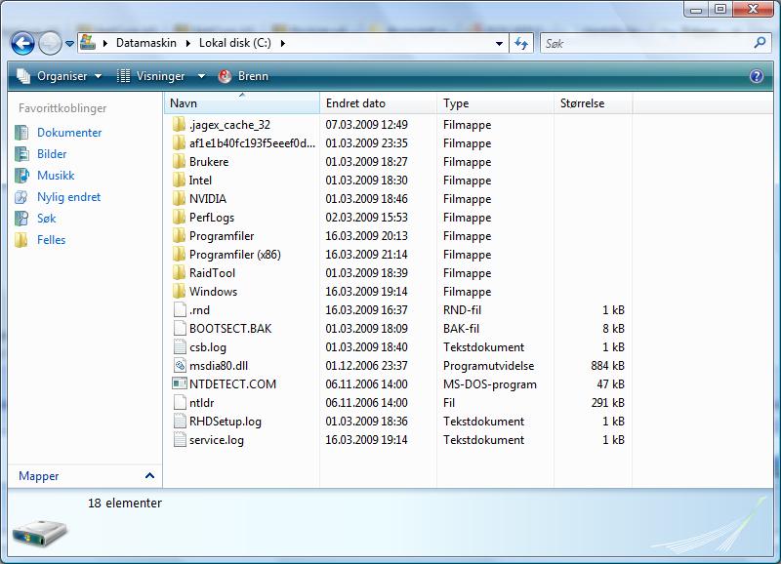Viewport: 781px width, 564px height.
Task: Click date 02.03.2009 15:53
Action: tap(367, 218)
